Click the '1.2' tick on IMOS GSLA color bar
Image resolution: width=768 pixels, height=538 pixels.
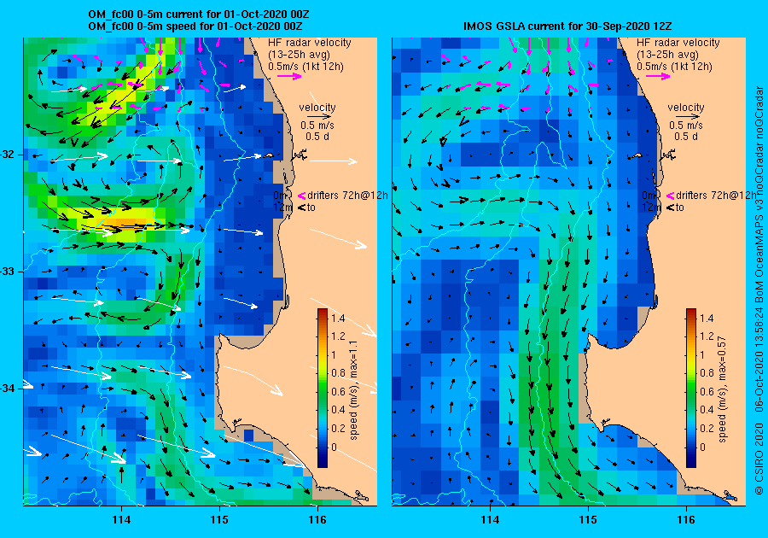[x=707, y=336]
